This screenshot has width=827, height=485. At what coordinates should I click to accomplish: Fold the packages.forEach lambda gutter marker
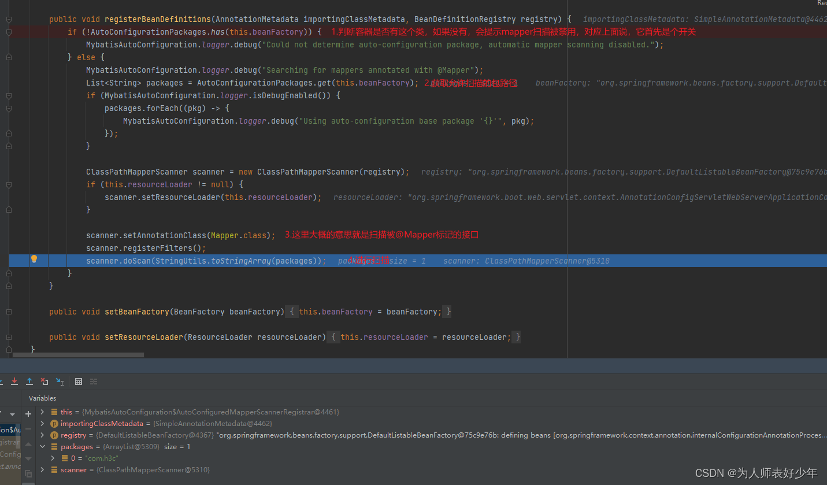9,108
